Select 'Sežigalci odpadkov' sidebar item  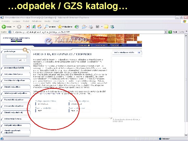click(16, 125)
